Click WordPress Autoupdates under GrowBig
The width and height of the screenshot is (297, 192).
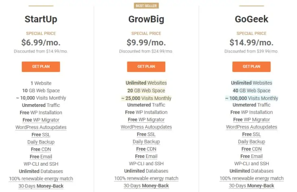146,127
